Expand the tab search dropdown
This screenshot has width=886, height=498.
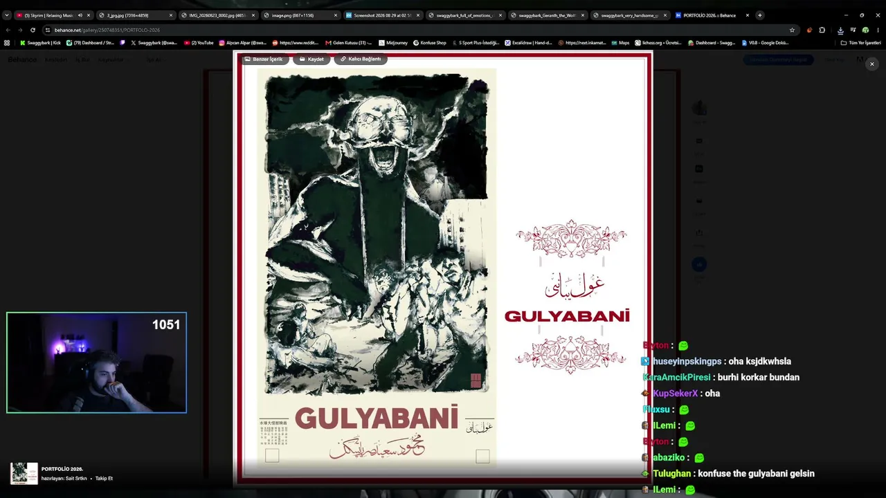[x=7, y=15]
